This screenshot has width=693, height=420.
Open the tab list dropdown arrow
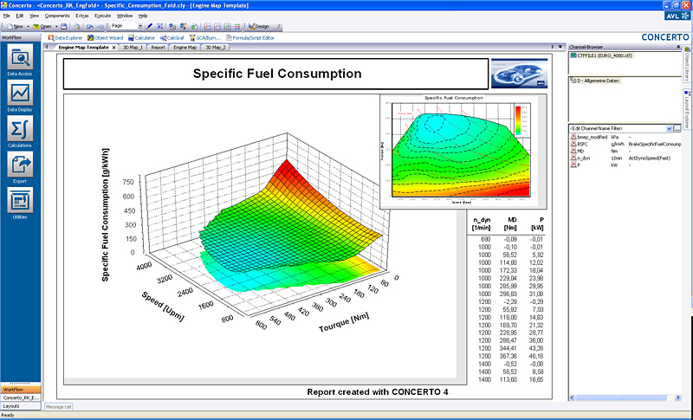(x=560, y=47)
